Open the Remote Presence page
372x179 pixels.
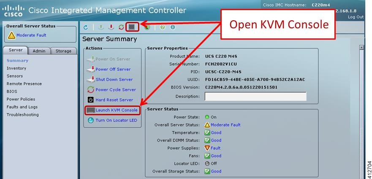(24, 84)
